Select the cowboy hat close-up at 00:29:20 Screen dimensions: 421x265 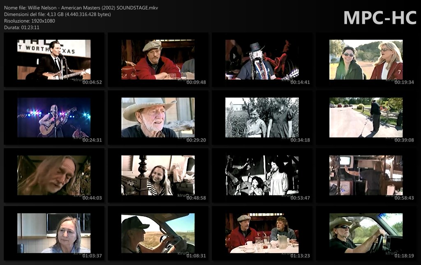[x=158, y=117]
